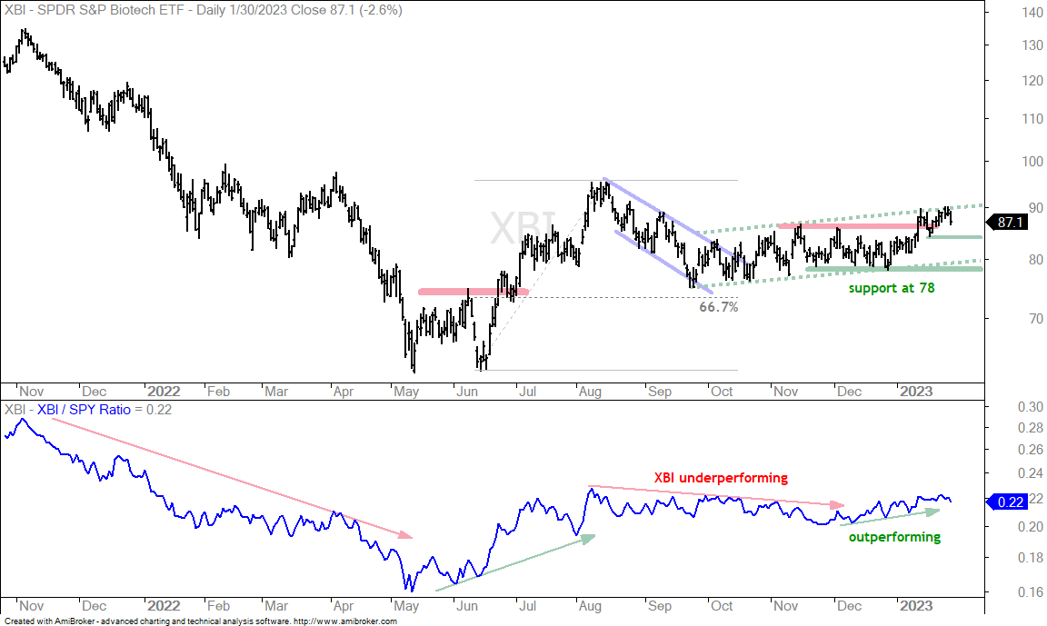Click the green 'outperforming' annotation
This screenshot has width=1047, height=626.
[x=894, y=537]
